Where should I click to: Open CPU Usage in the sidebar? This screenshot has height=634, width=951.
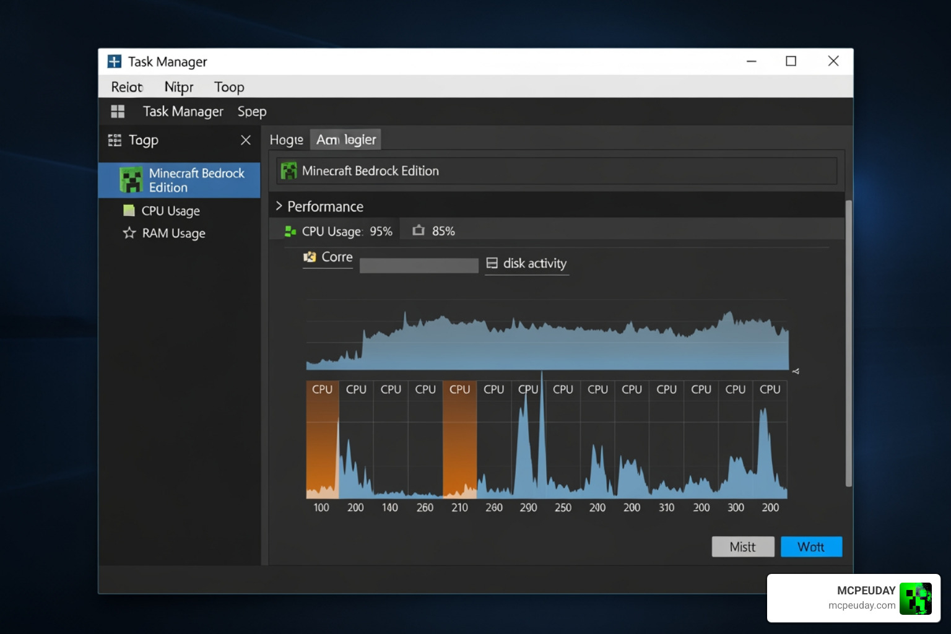tap(170, 211)
